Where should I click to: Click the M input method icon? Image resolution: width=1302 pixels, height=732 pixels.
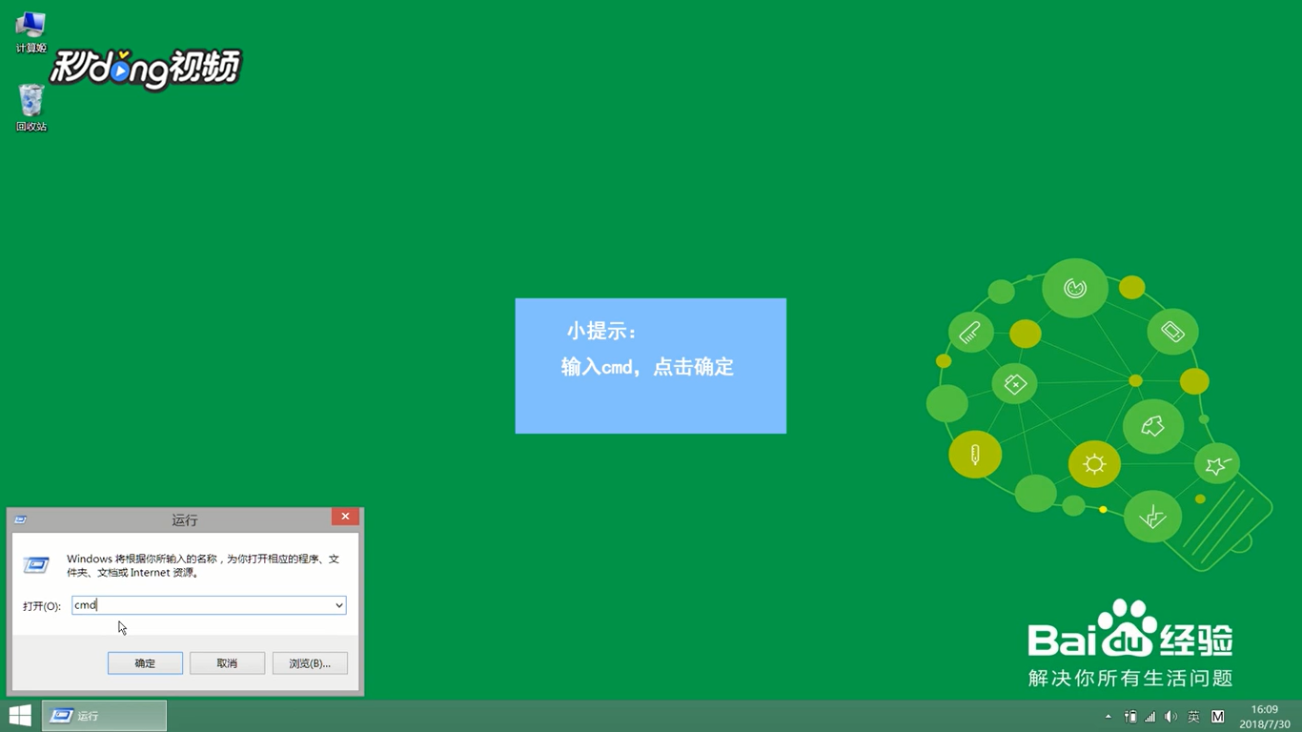1218,717
